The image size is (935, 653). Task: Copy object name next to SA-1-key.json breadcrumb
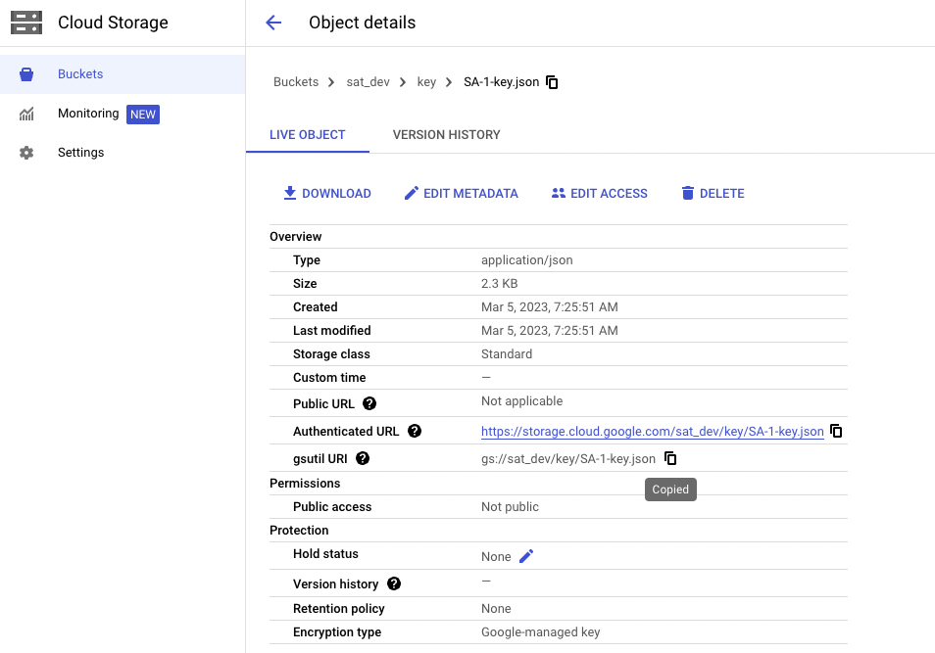tap(552, 82)
